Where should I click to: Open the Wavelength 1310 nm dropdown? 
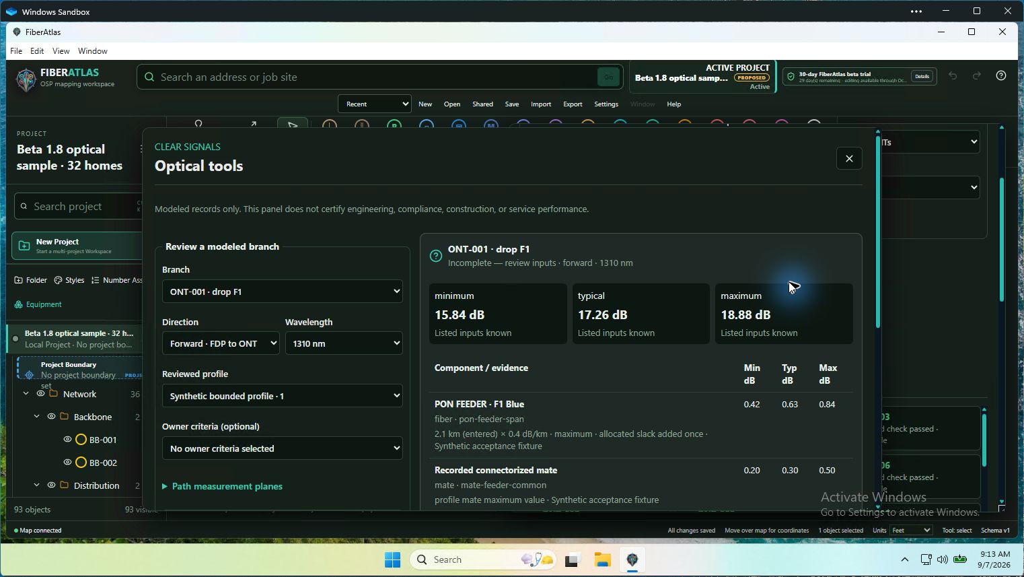(x=344, y=343)
